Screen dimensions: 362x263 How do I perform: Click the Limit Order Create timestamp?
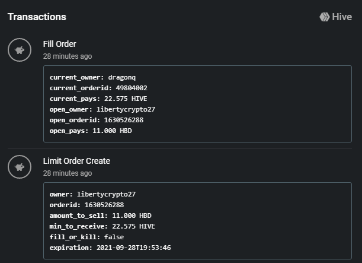68,173
